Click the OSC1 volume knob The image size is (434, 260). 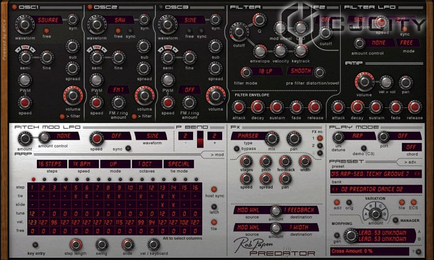[x=73, y=96]
